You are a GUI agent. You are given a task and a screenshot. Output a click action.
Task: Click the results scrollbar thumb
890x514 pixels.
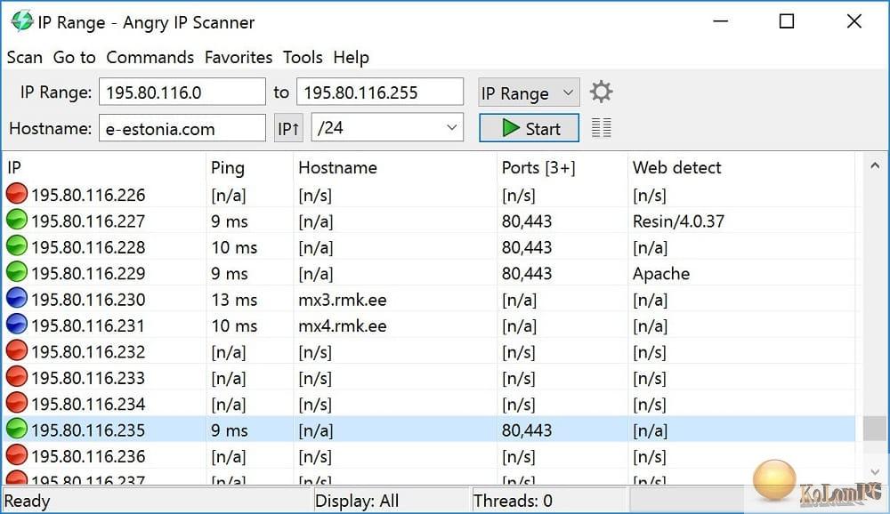874,429
